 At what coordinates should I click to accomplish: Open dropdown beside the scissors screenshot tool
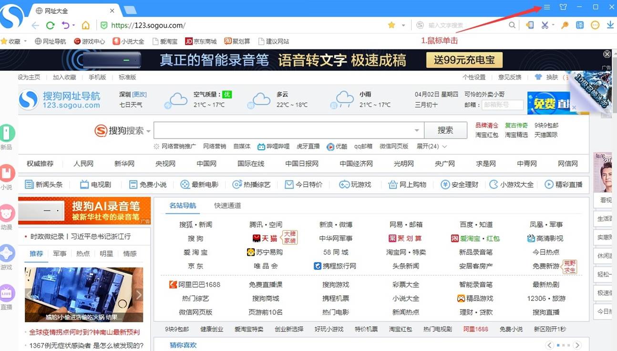[553, 25]
